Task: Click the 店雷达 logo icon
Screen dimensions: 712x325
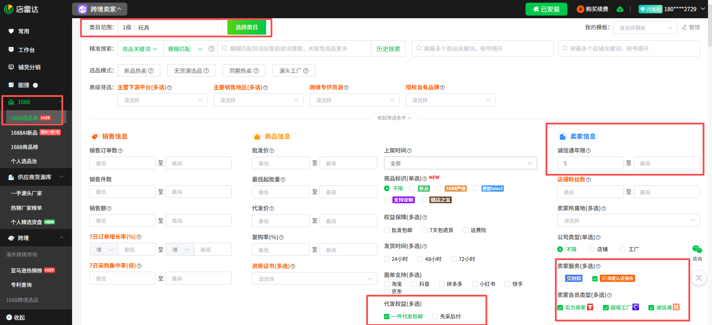Action: [8, 9]
